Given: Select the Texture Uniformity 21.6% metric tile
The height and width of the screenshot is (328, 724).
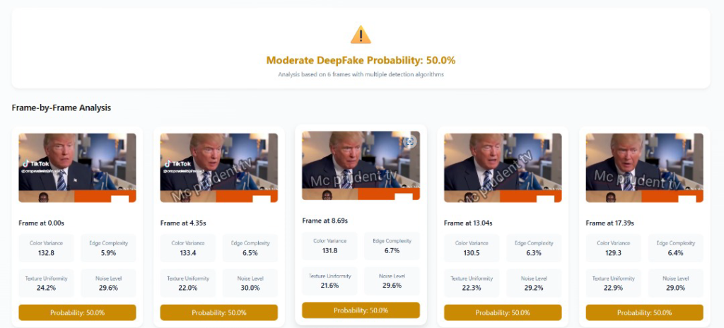Looking at the screenshot, I should (329, 281).
